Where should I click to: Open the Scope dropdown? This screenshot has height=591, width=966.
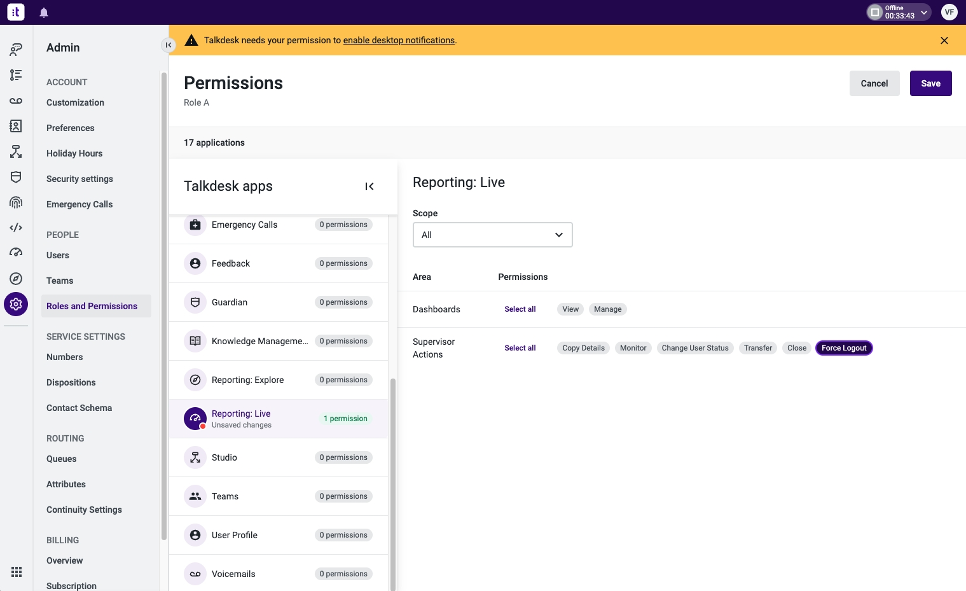pos(493,235)
